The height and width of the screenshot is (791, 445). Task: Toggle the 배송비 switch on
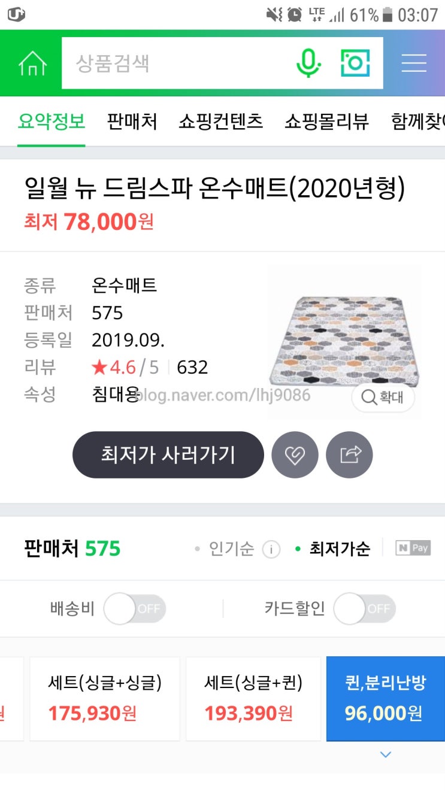click(x=135, y=609)
